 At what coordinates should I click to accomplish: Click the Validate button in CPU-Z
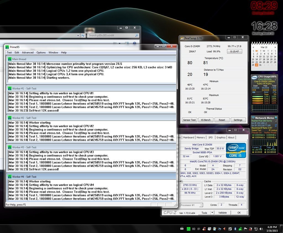click(x=222, y=213)
